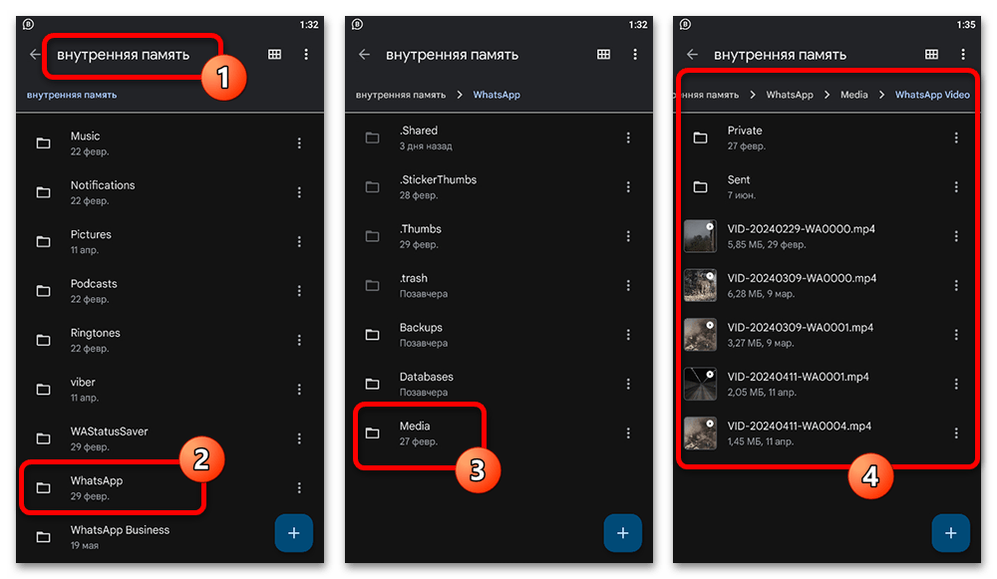Tap the plus button in left screen

click(x=294, y=532)
